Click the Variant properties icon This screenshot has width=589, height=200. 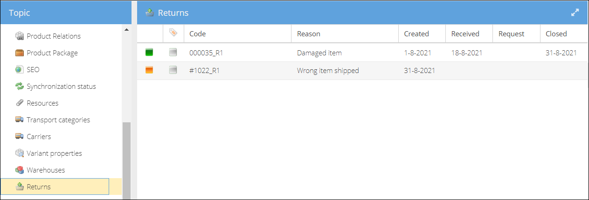[x=20, y=153]
